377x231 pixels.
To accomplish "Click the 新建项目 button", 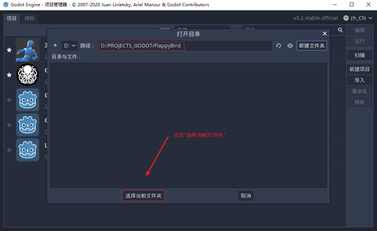I will pos(360,69).
